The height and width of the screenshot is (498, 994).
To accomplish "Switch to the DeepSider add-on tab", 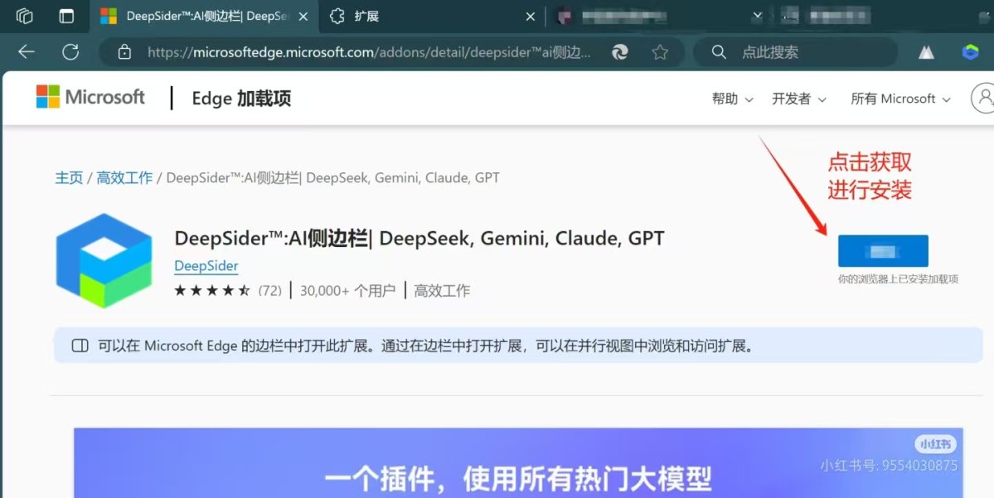I will (204, 17).
